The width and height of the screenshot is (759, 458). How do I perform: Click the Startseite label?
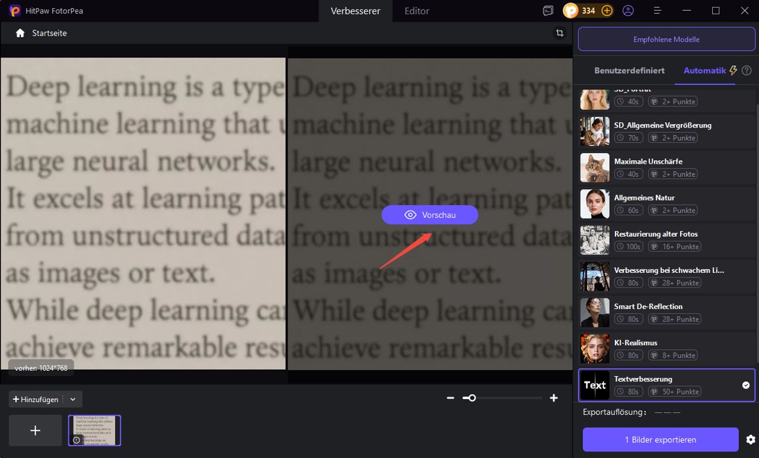pyautogui.click(x=49, y=33)
